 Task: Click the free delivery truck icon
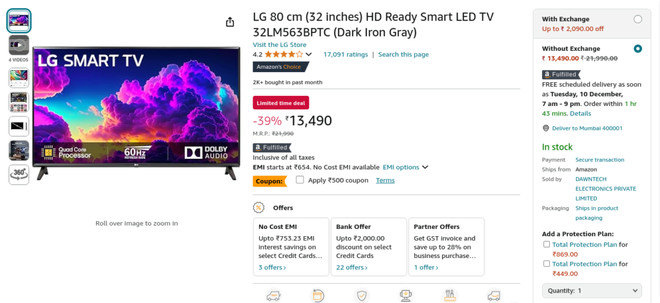[273, 295]
